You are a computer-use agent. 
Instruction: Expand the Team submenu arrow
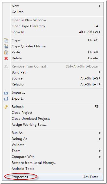pos(100,151)
